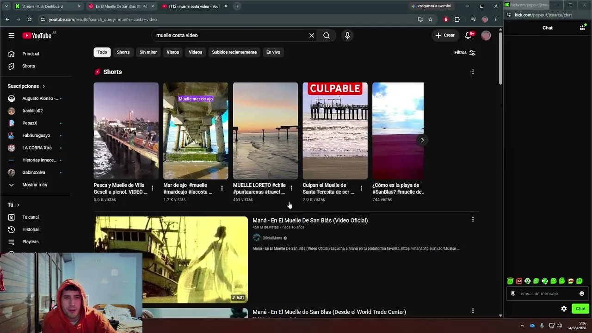Open the OficialMana channel link
This screenshot has width=592, height=333.
point(272,238)
